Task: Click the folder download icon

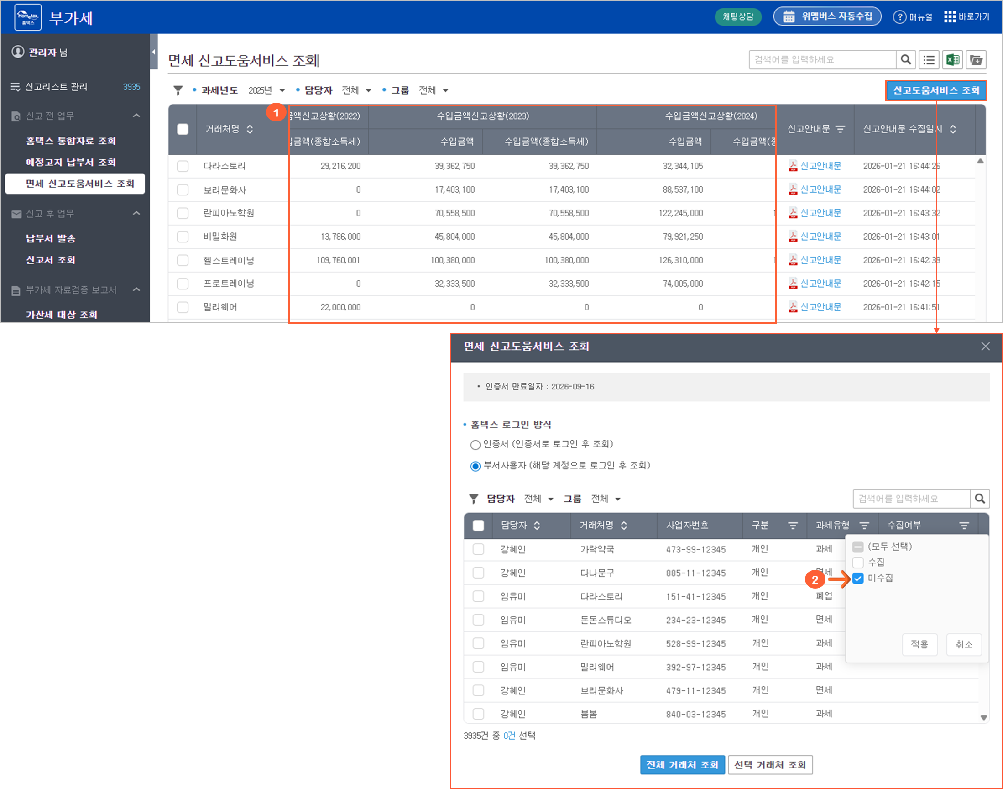Action: coord(976,60)
